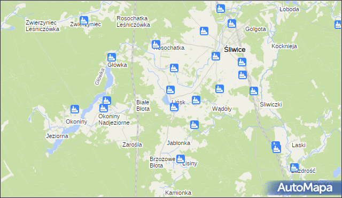Select lower factory icon at Okoniny Nadjeziorne
Viewport: 342px width, 198px height.
[103, 108]
